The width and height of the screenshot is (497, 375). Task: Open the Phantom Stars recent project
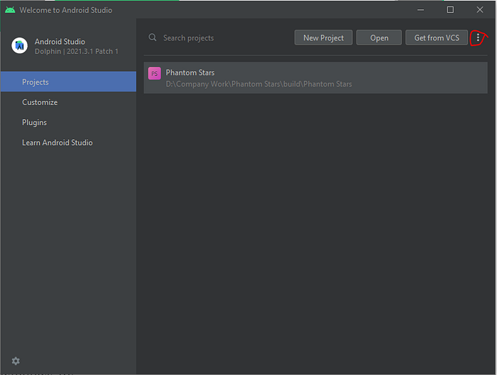pyautogui.click(x=315, y=77)
